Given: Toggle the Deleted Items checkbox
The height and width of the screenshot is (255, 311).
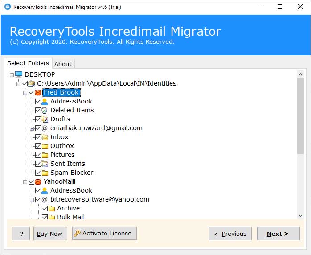Looking at the screenshot, I should (x=38, y=110).
